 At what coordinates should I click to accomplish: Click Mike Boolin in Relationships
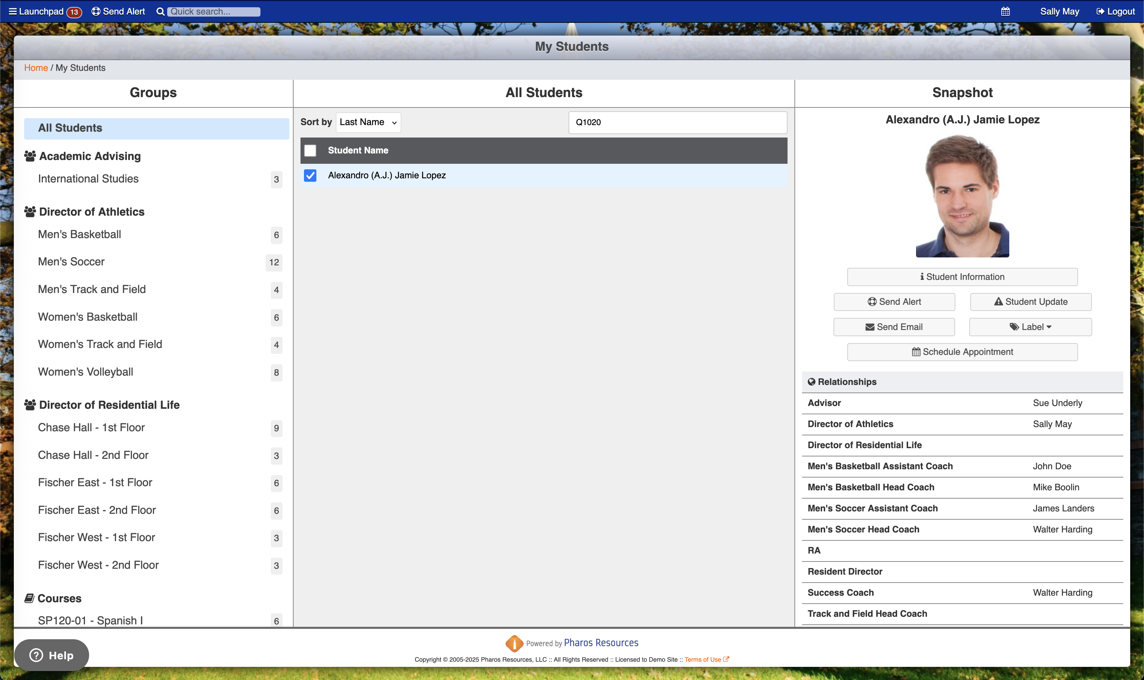[x=1056, y=487]
